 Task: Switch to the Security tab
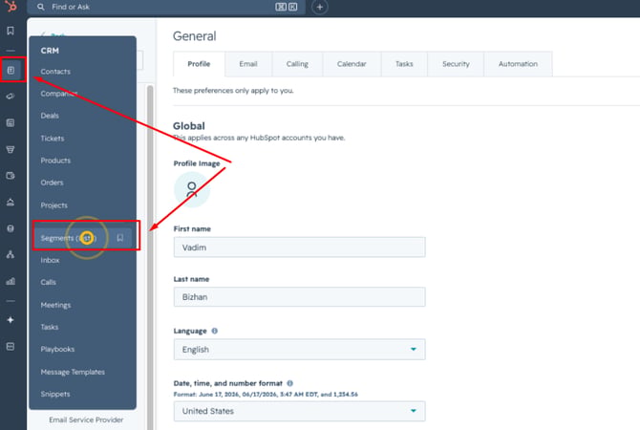[456, 64]
